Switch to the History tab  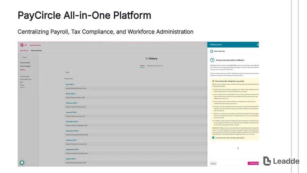click(142, 66)
